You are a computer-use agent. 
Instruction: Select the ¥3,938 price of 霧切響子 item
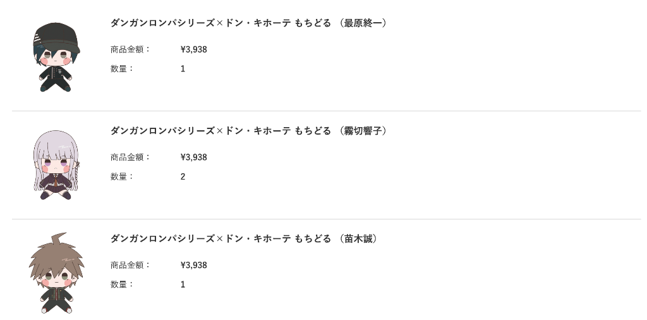(x=193, y=157)
